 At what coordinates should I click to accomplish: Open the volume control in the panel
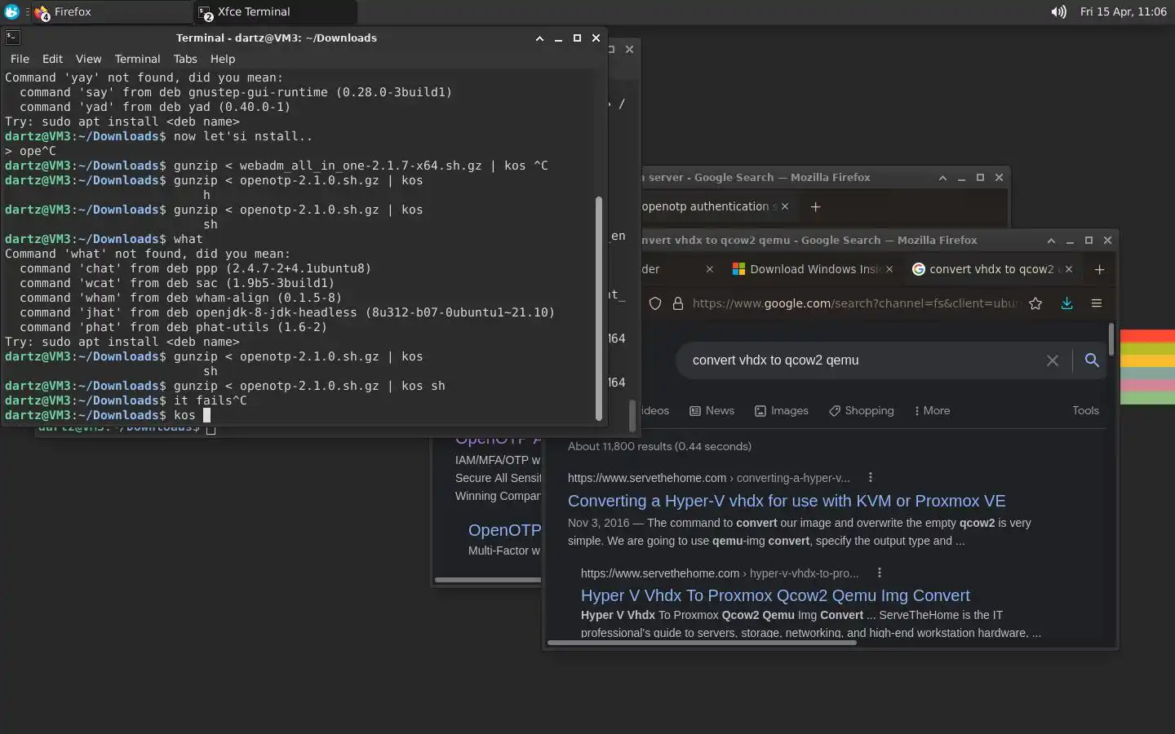1058,11
